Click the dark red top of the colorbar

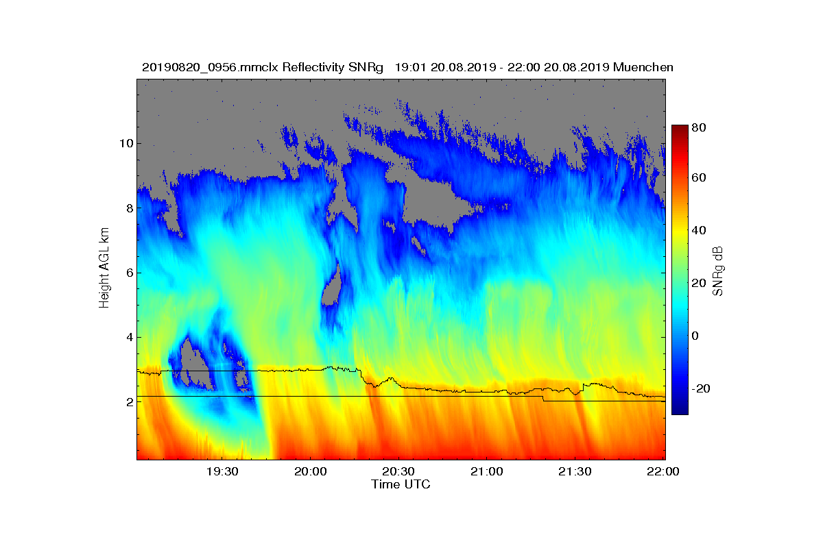coord(679,130)
